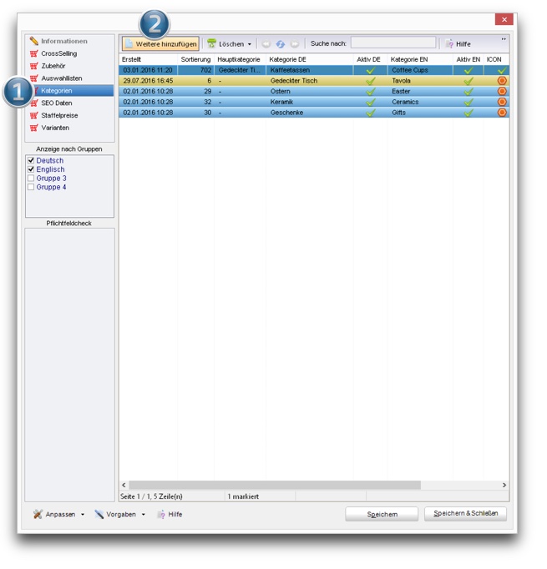
Task: Click the cart icon beside Staffelpreise
Action: [33, 115]
